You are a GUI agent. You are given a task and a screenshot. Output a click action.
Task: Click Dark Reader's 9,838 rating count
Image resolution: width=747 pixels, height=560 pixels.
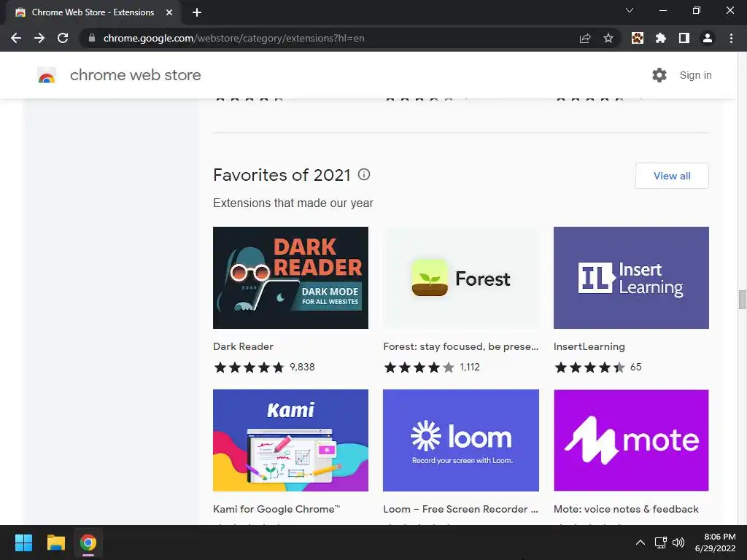coord(302,367)
